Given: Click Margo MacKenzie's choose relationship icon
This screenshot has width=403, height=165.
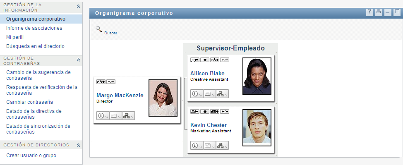Looking at the screenshot, I should pyautogui.click(x=101, y=82).
